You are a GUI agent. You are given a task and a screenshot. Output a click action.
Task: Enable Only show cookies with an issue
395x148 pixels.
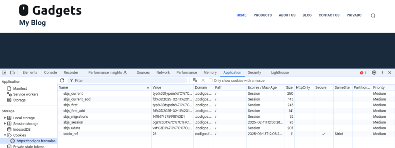(211, 81)
